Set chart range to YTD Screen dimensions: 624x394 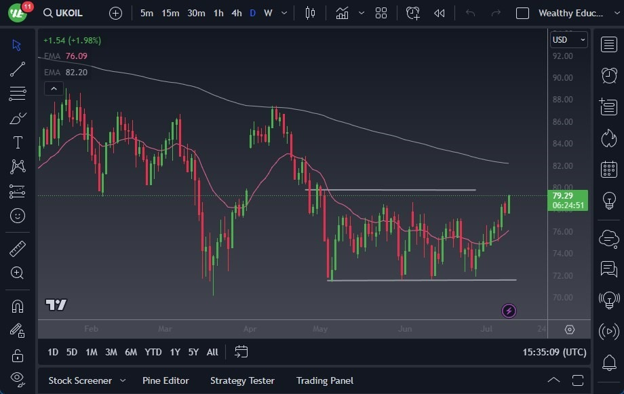click(x=153, y=352)
